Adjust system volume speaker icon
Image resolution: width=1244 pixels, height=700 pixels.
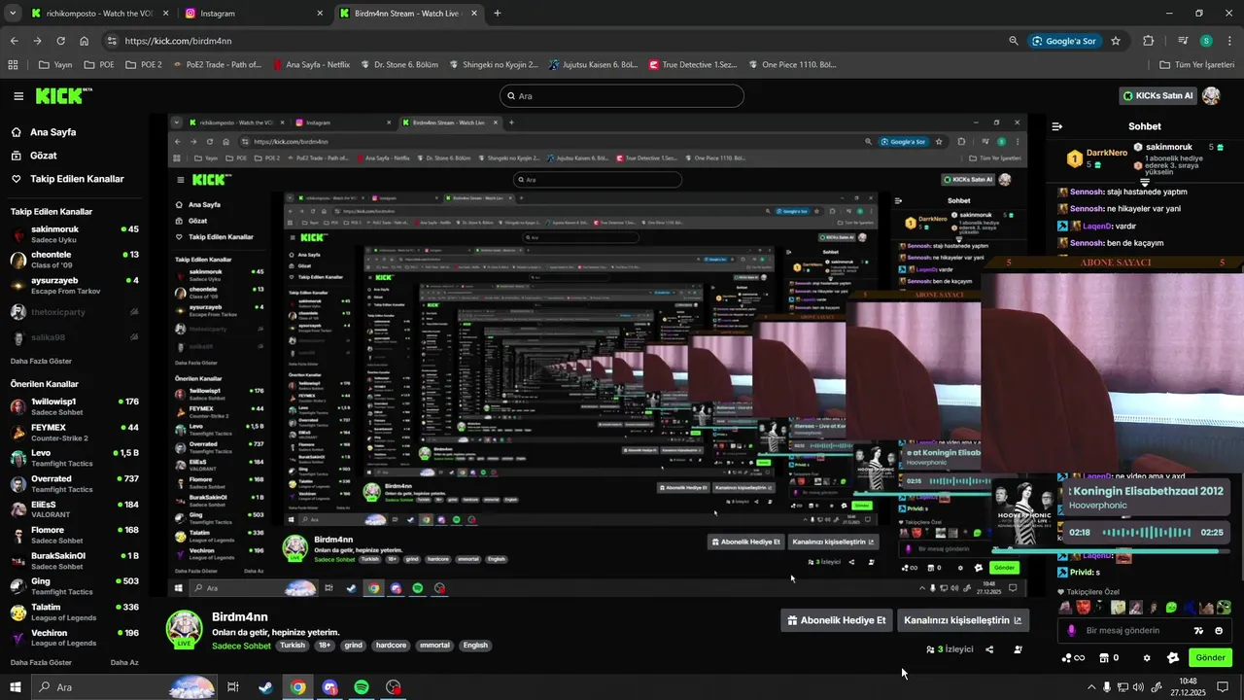coord(1139,687)
